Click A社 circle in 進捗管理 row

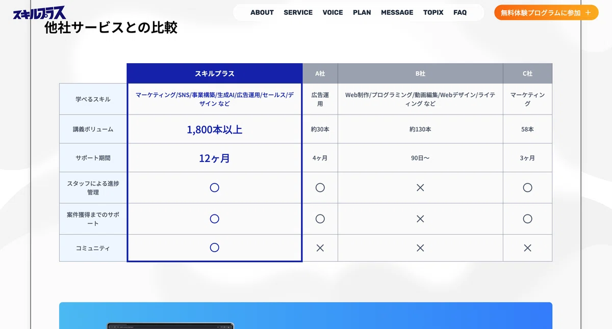point(320,187)
